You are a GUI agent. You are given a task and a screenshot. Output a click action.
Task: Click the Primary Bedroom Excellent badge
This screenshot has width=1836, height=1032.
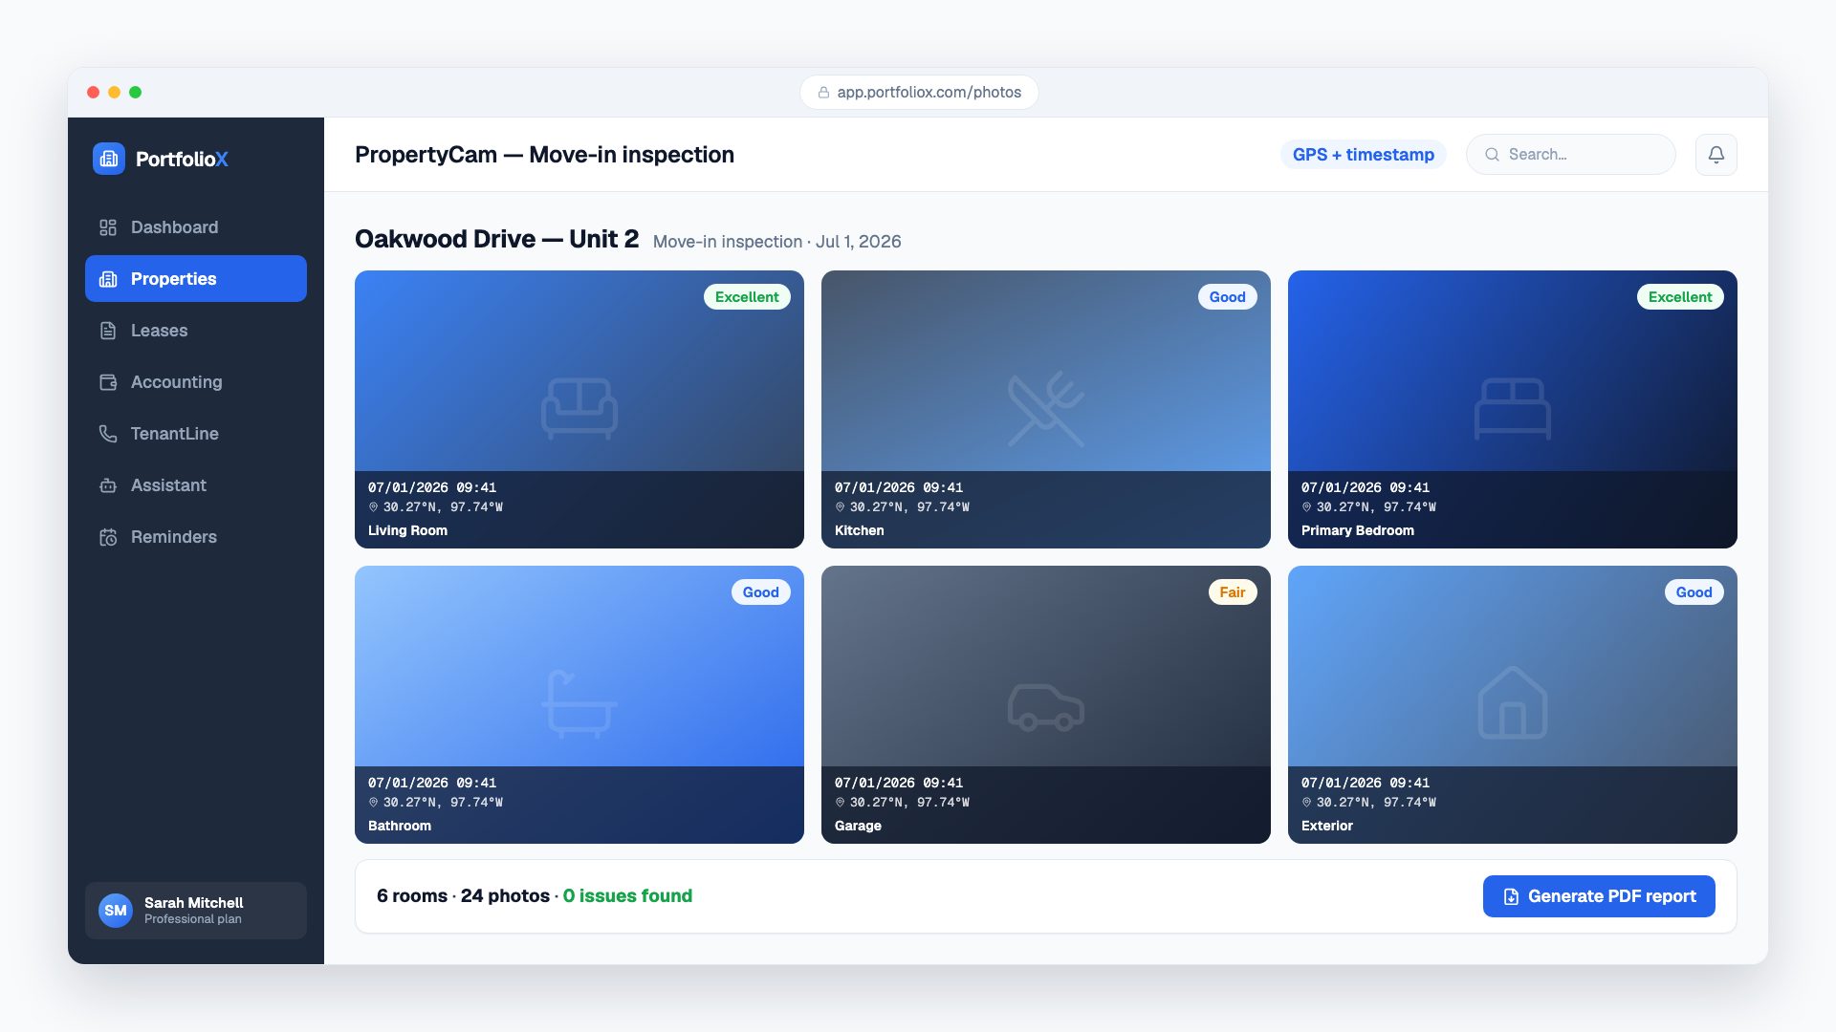pos(1680,297)
